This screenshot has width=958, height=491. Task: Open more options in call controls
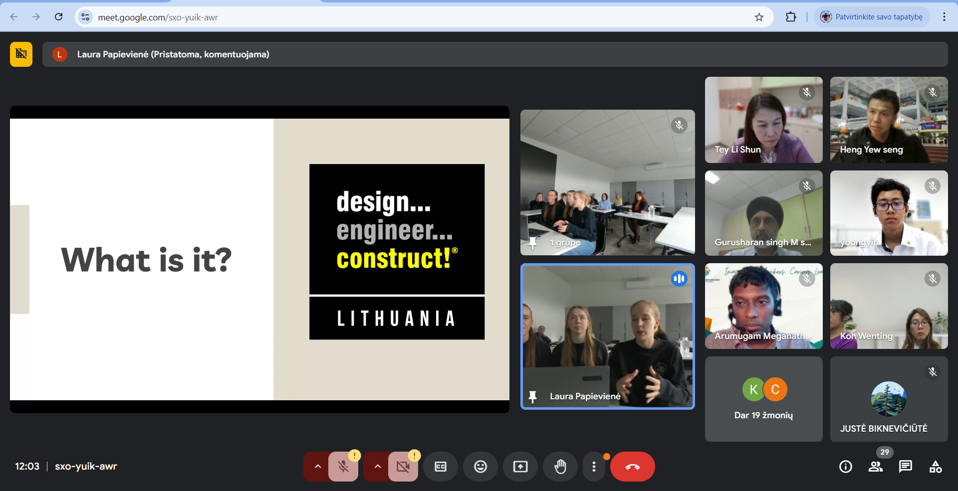pyautogui.click(x=594, y=467)
